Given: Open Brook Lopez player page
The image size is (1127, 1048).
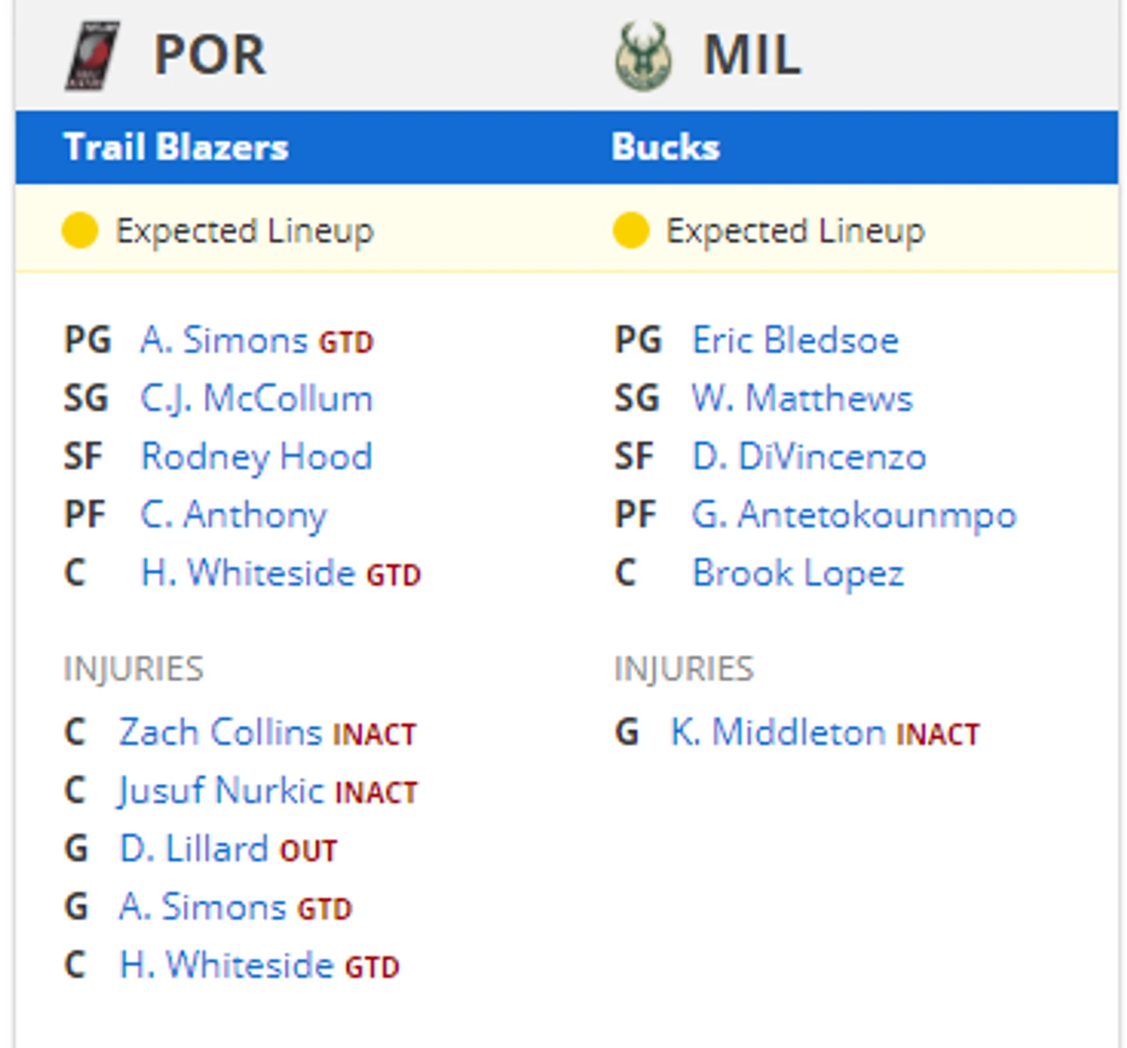Looking at the screenshot, I should (798, 573).
